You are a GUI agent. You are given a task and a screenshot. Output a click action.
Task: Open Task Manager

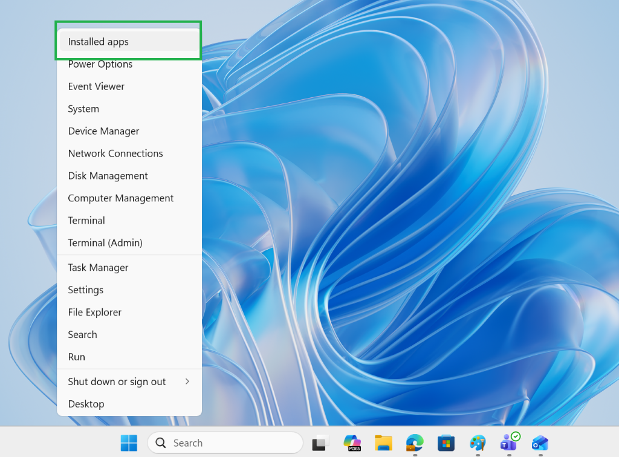129,268
